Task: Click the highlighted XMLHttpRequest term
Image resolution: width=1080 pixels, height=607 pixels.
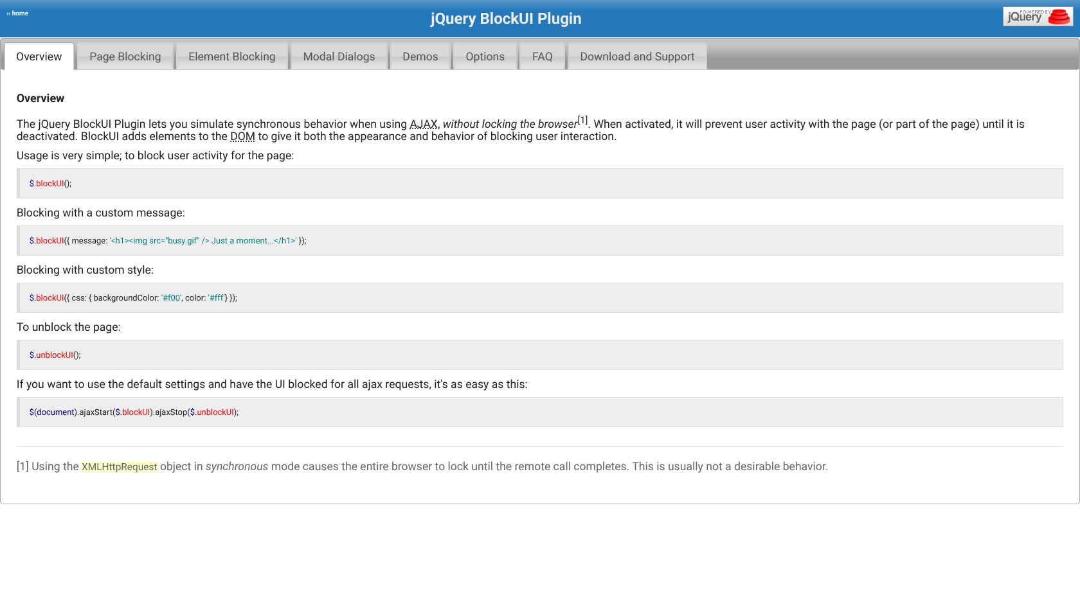Action: 119,466
